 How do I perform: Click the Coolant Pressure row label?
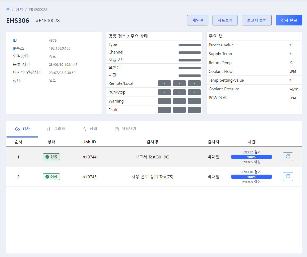pyautogui.click(x=224, y=89)
